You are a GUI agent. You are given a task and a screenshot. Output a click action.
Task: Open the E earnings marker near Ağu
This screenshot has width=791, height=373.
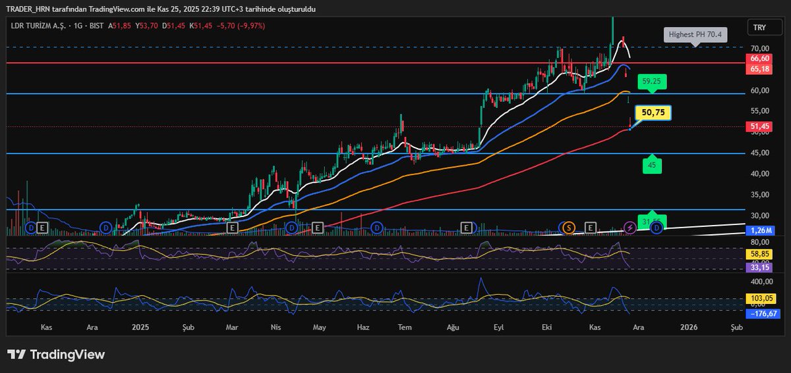pyautogui.click(x=466, y=228)
